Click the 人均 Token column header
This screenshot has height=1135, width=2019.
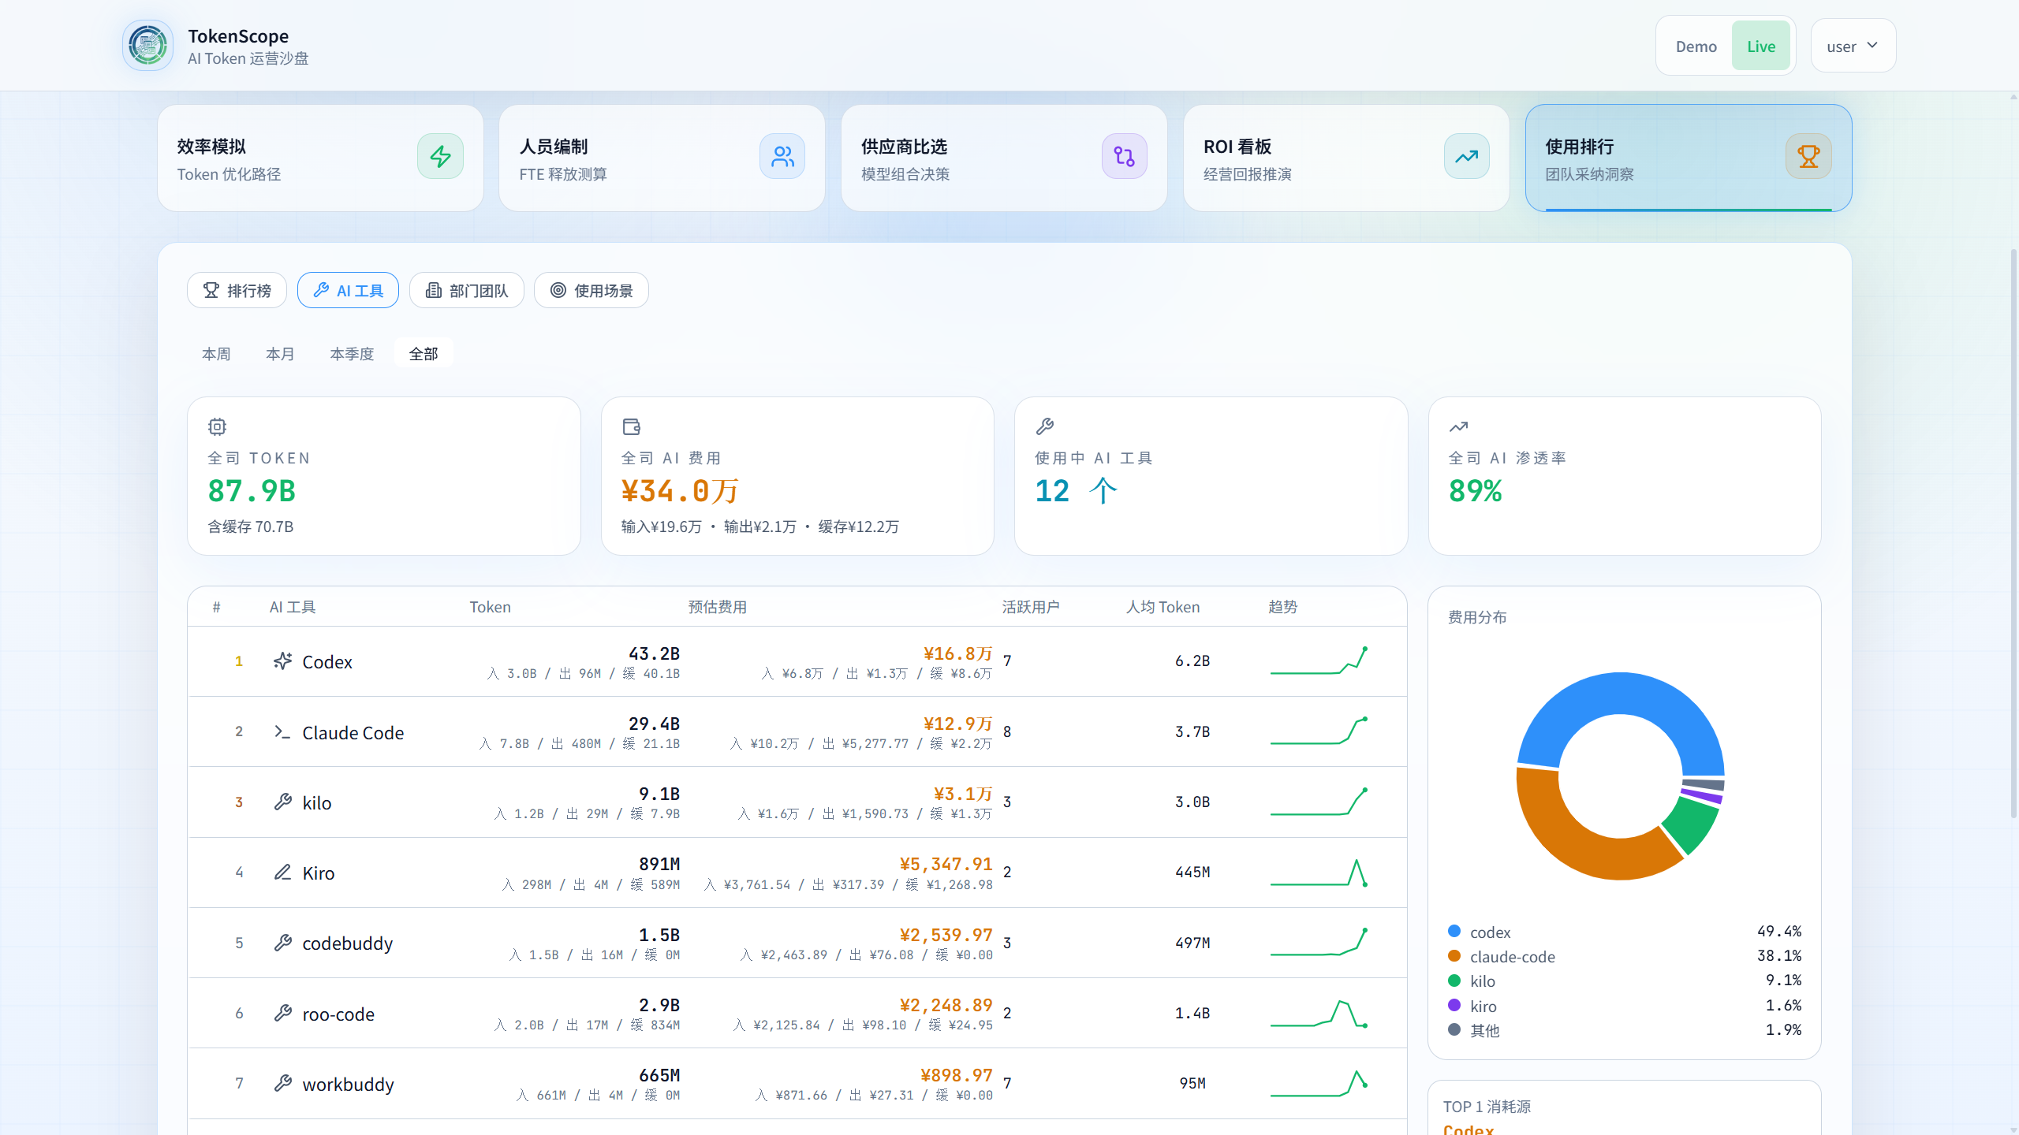point(1163,607)
